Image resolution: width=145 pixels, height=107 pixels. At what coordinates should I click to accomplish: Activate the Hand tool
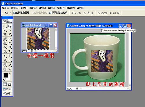click(x=5, y=69)
